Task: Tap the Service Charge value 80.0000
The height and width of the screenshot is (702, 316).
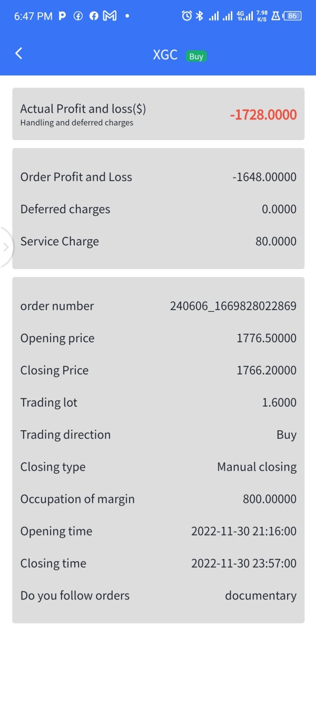Action: pyautogui.click(x=276, y=241)
